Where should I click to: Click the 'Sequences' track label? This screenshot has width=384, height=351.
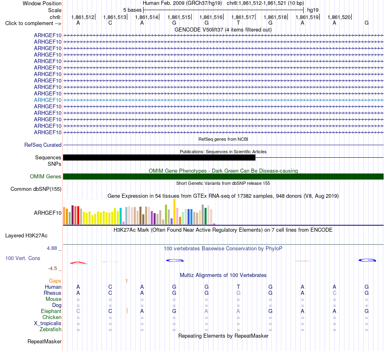pyautogui.click(x=48, y=157)
